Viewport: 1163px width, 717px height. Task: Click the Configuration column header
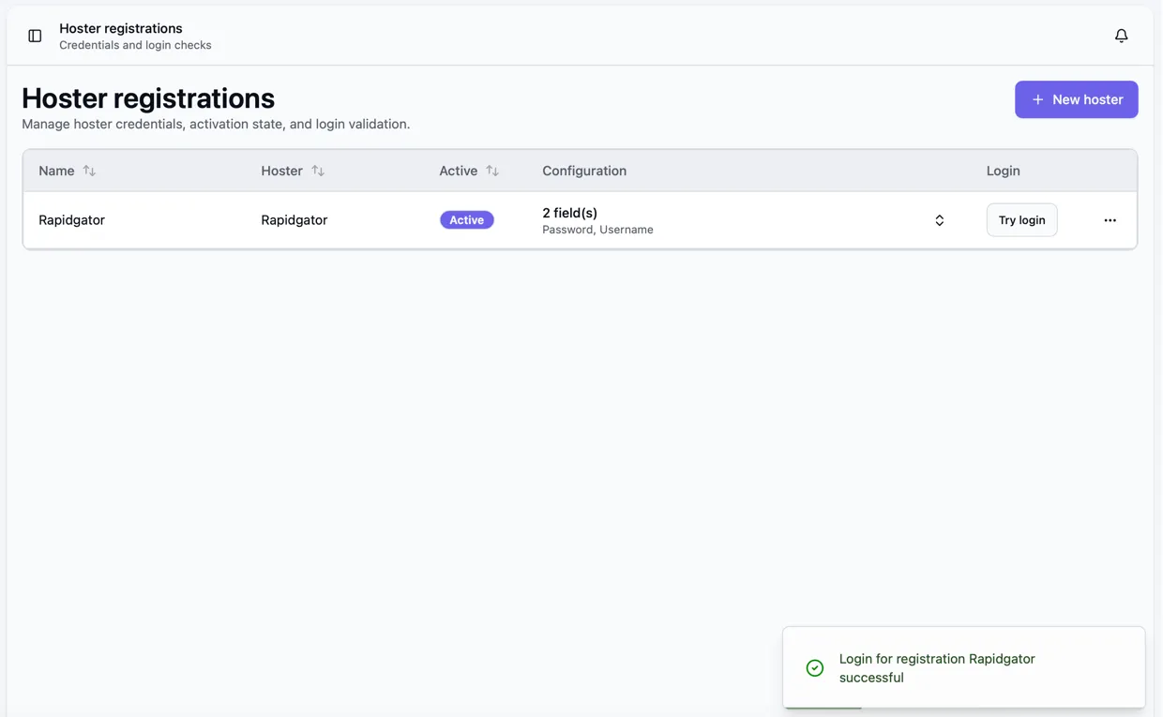584,171
